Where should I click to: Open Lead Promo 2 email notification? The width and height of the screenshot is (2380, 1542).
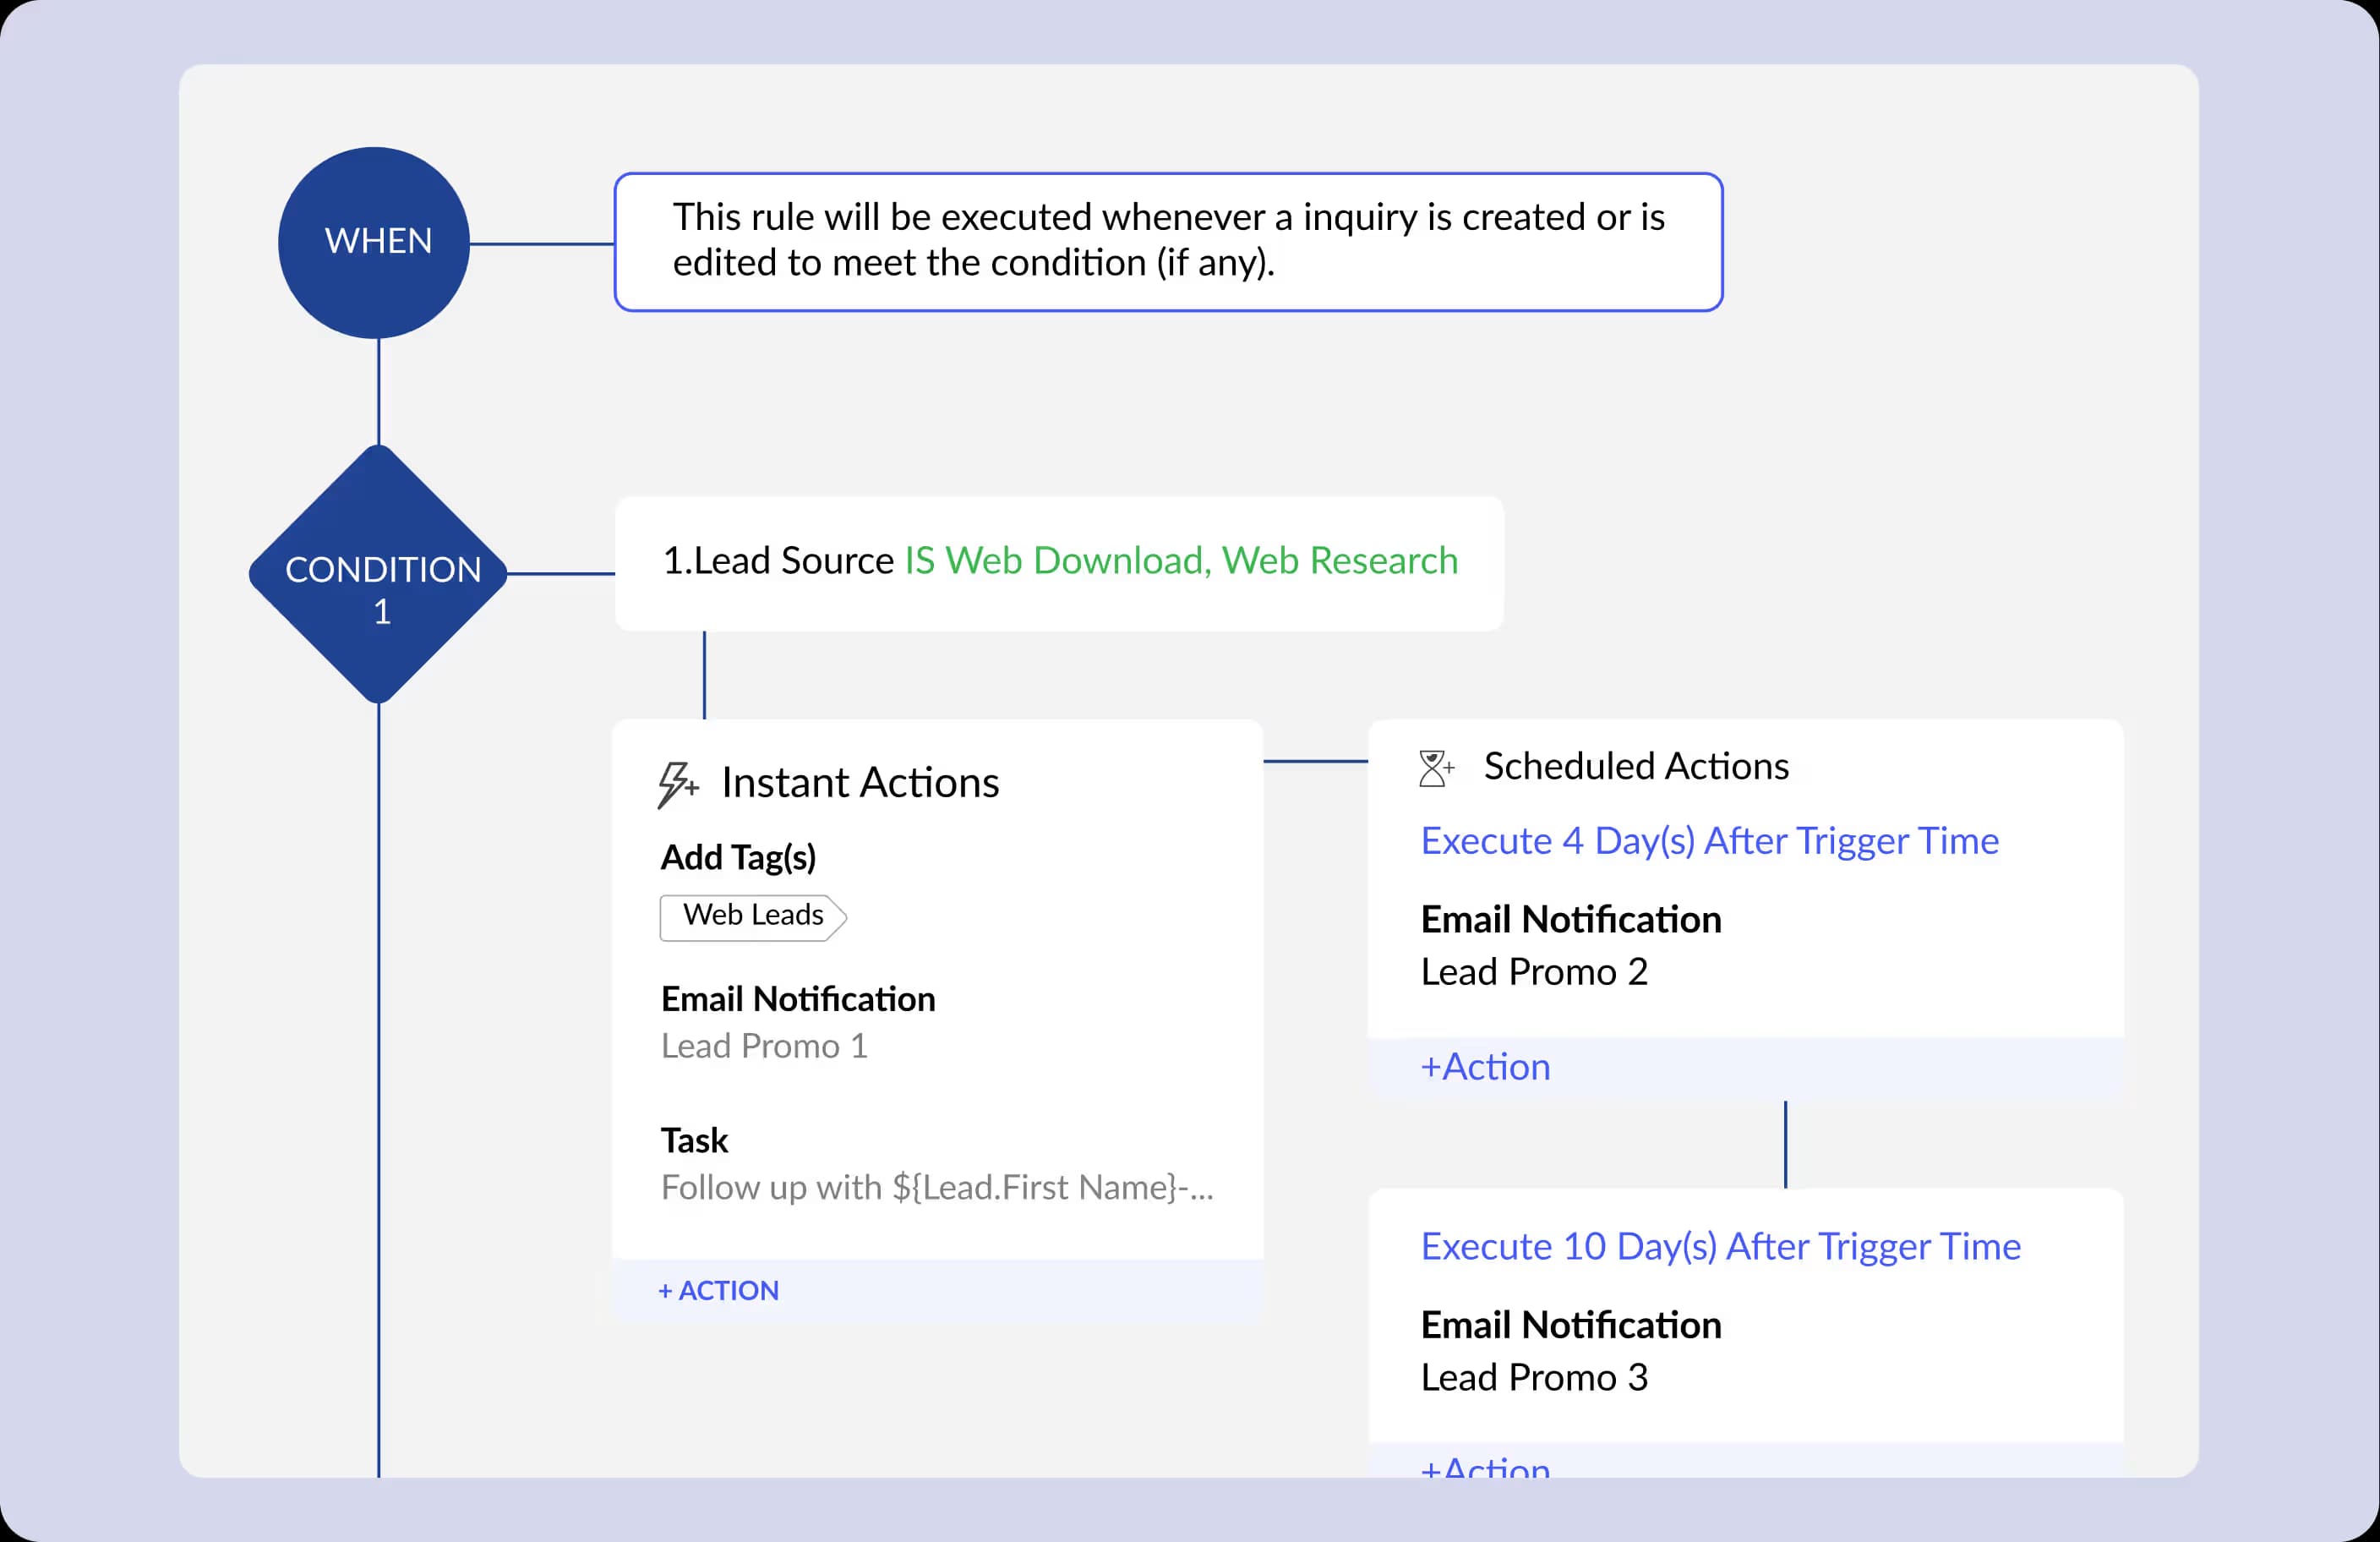tap(1534, 972)
